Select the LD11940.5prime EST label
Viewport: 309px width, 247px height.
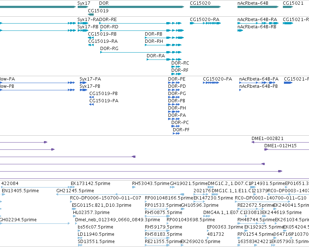(x=96, y=234)
